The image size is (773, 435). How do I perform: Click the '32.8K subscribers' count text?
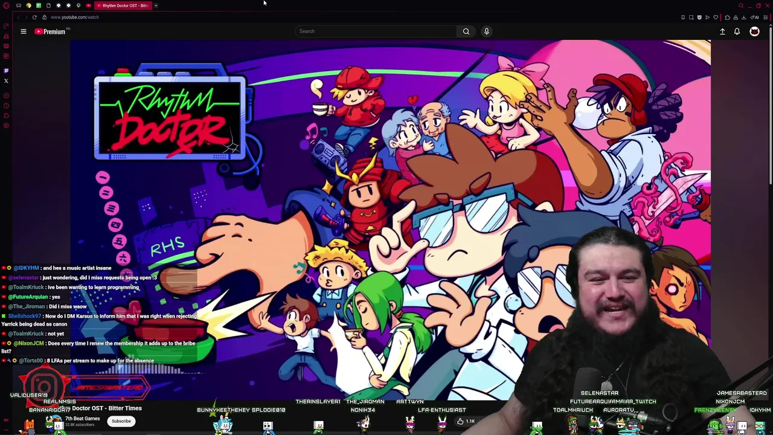tap(80, 425)
